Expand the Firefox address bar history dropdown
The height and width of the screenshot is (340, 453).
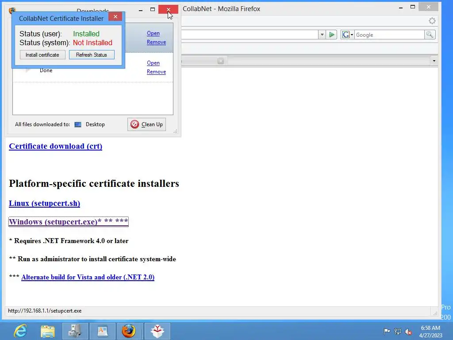pyautogui.click(x=322, y=35)
